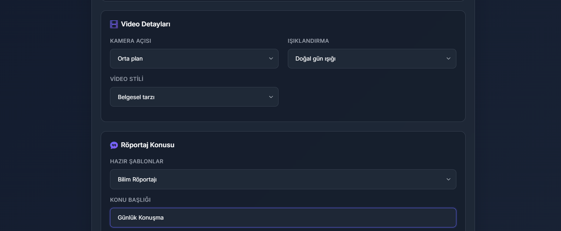Open the Işıklandırma dropdown showing Doğal gün ışığı
561x231 pixels.
372,58
